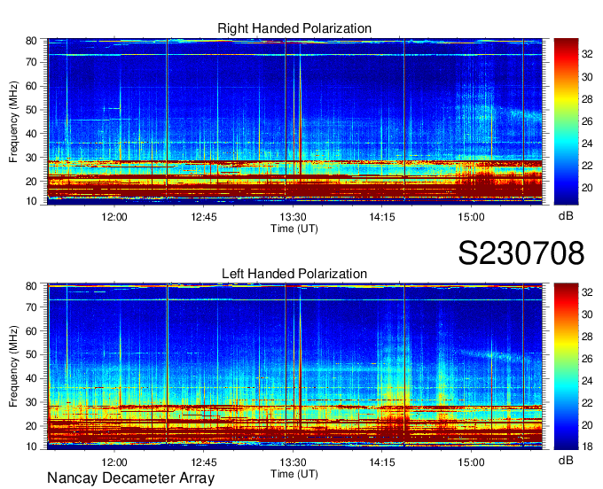
Task: Click the Left Handed plot's Frequency (MHz) label
Action: 13,367
